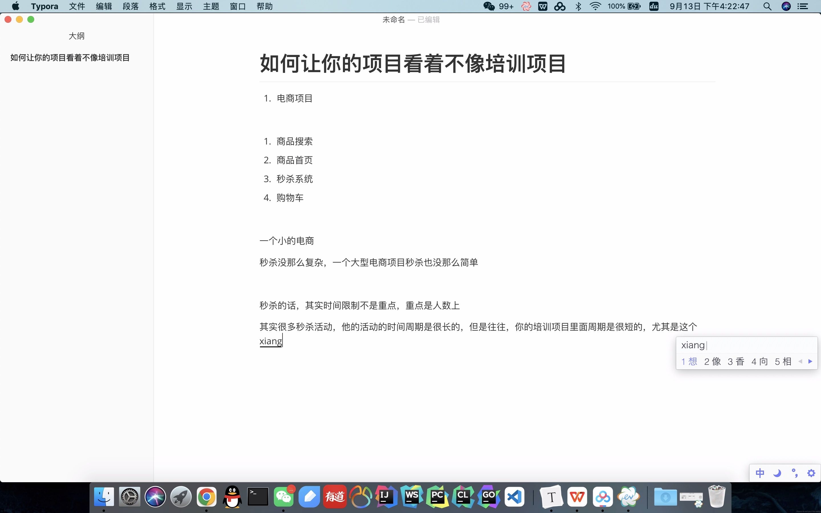Click the punctuation toggle in IME
Viewport: 821px width, 513px height.
pyautogui.click(x=794, y=472)
